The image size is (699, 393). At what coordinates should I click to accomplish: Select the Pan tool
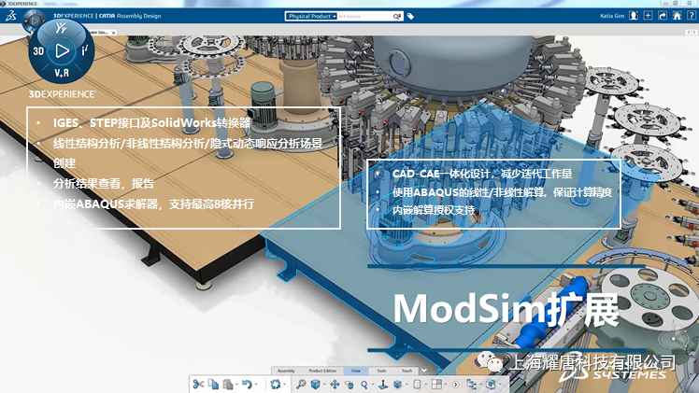coord(335,385)
